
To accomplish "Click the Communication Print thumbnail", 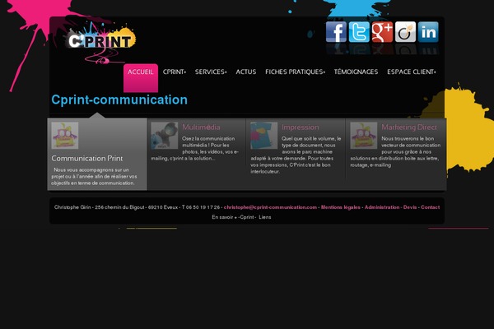I will [65, 136].
